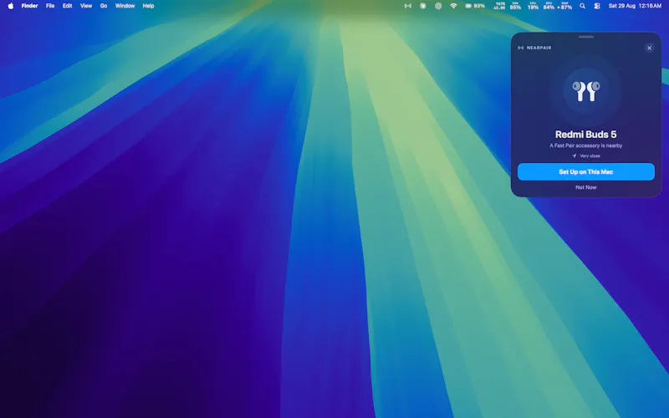669x418 pixels.
Task: Click the circular concentric-rings menu bar icon
Action: [438, 6]
